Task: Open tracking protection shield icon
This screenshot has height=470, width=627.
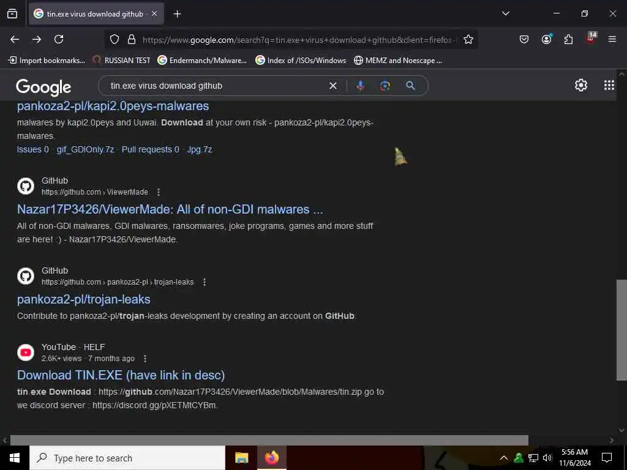Action: (115, 40)
